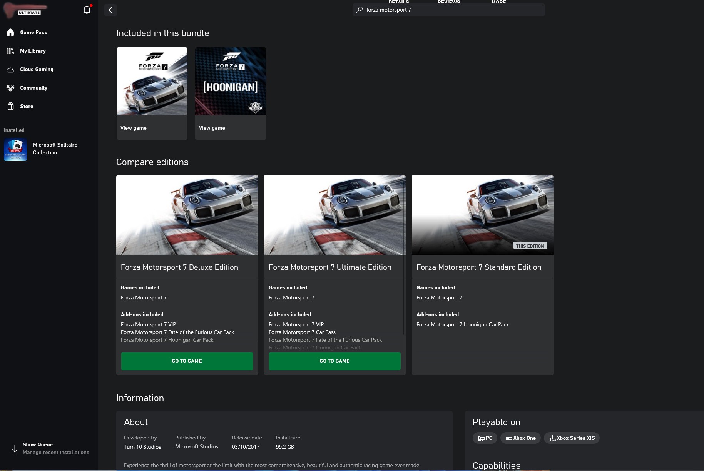Click the install size 99.2 GB
Image resolution: width=704 pixels, height=471 pixels.
point(285,447)
